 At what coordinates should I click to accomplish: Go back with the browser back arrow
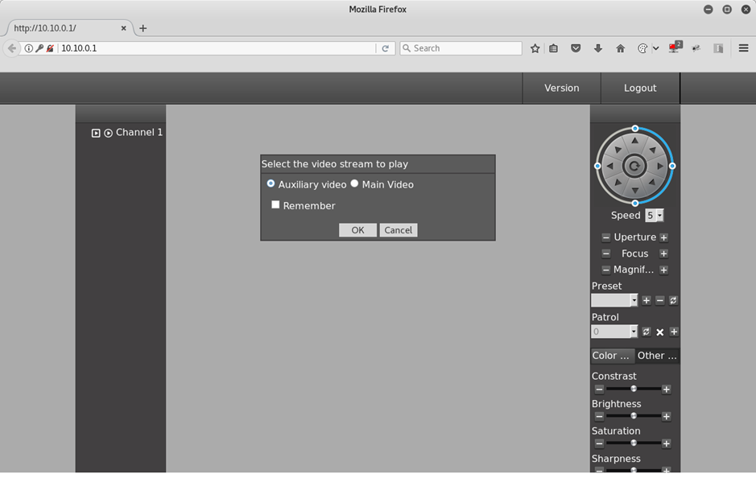pos(11,48)
